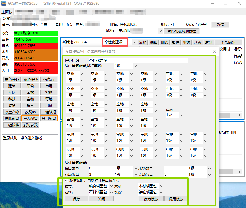Image resolution: width=246 pixels, height=208 pixels.
Task: Click the 添加 task button
Action: (x=143, y=43)
